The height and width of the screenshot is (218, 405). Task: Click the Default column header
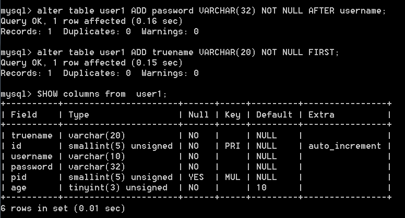pos(274,114)
